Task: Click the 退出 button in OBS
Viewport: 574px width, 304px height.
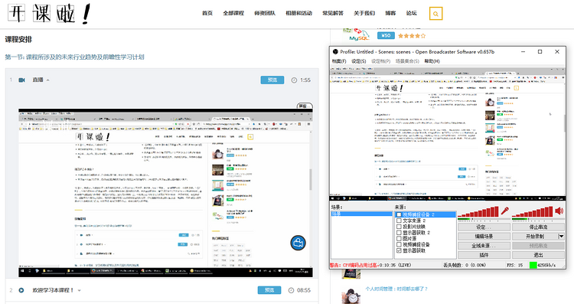Action: click(x=538, y=255)
